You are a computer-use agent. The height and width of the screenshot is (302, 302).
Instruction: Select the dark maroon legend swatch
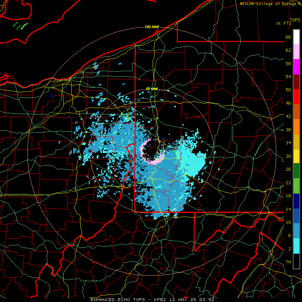[x=296, y=82]
